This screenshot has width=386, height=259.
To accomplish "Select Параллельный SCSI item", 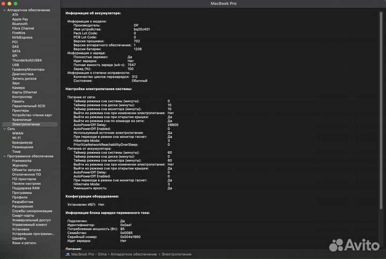I will pyautogui.click(x=28, y=106).
